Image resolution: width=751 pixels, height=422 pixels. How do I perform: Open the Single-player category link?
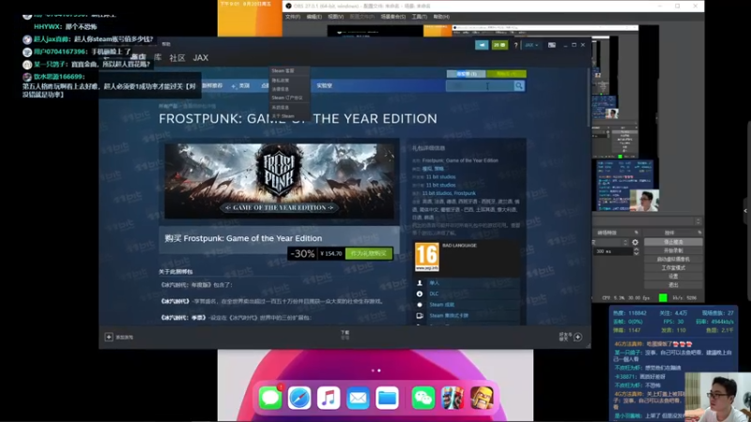pos(434,283)
